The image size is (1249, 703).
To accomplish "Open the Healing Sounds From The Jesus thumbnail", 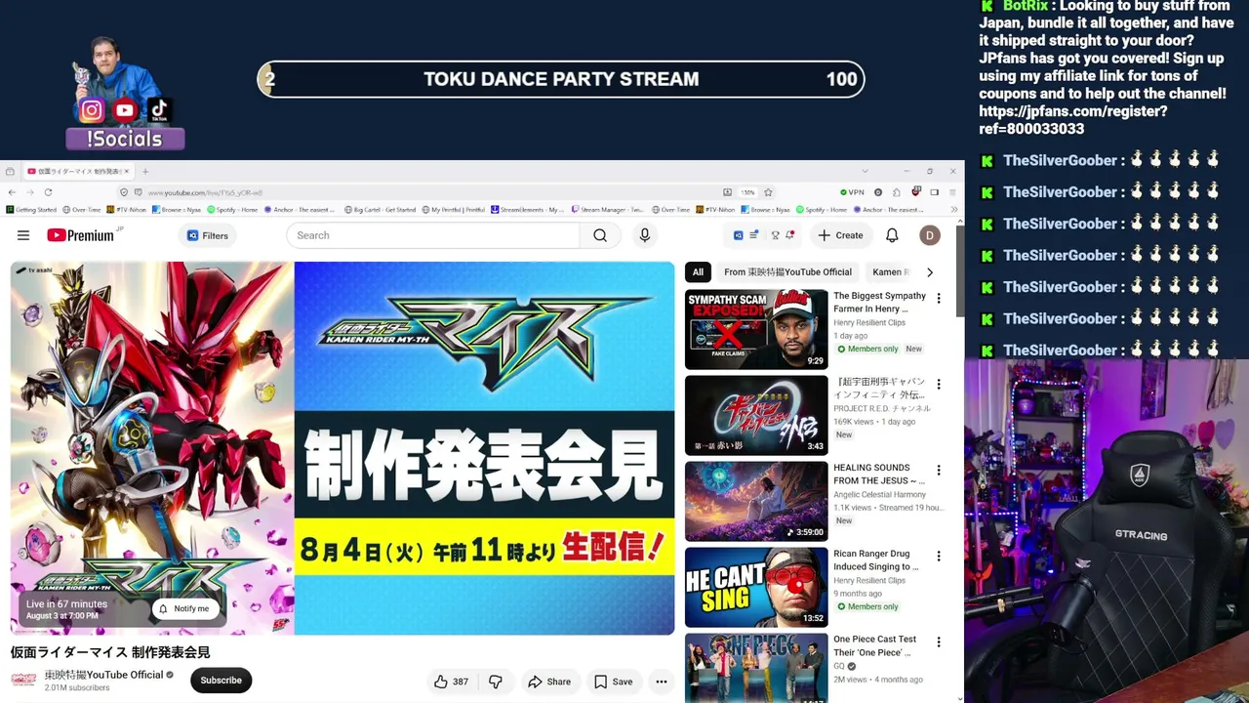I will click(x=756, y=502).
